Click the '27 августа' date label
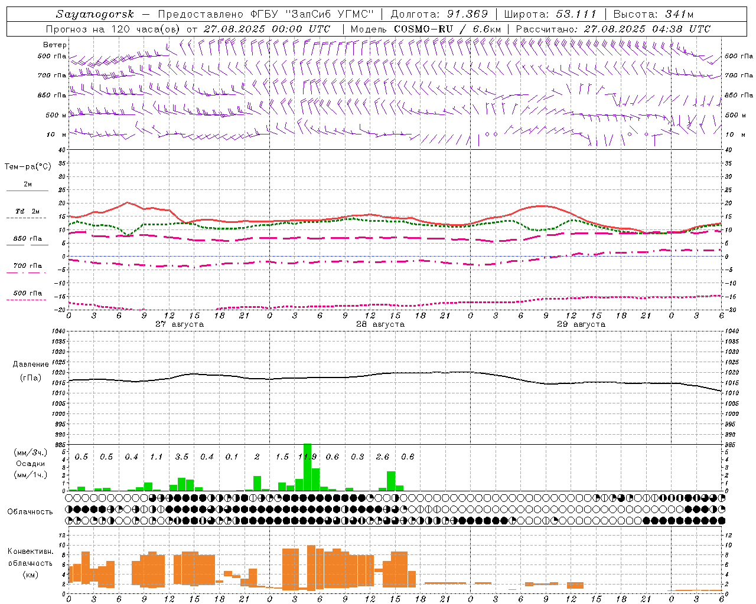The height and width of the screenshot is (604, 756). point(180,324)
